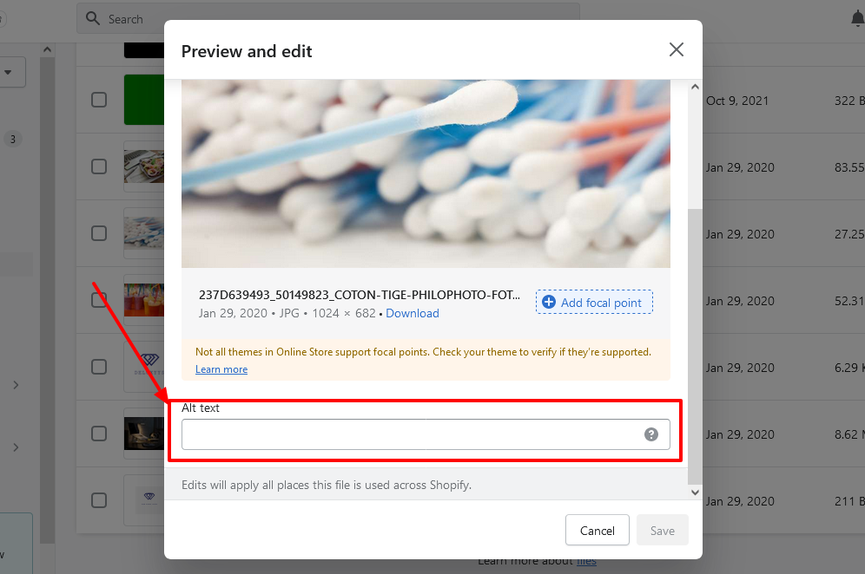Click the Alt text help question icon
Screen dimensions: 865x574
tap(651, 434)
